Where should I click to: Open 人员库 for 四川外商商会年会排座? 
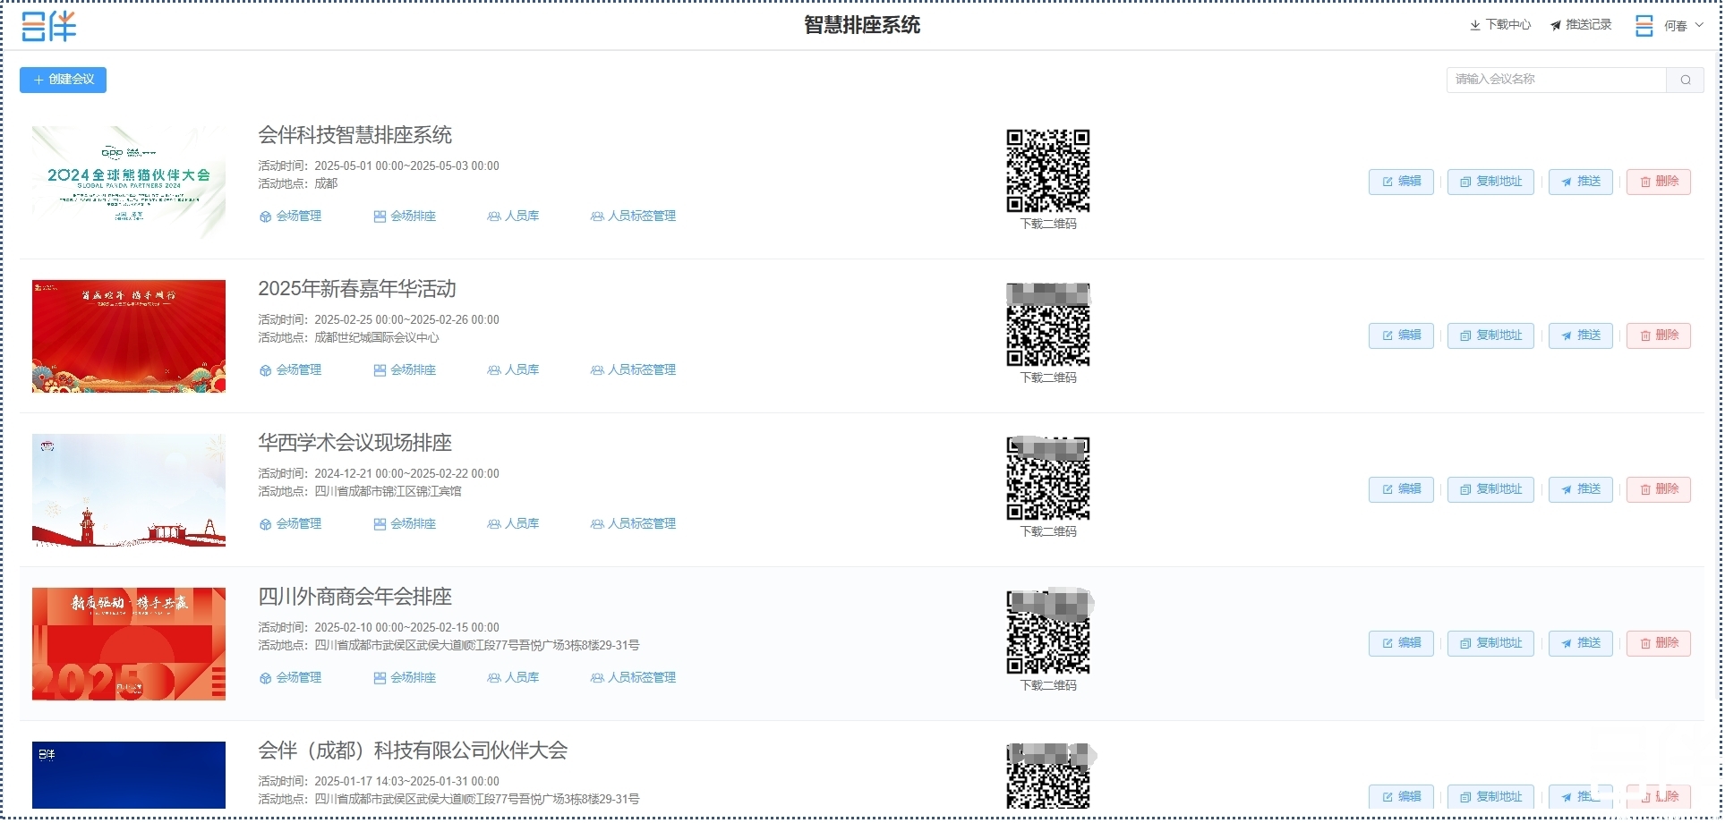pos(513,677)
